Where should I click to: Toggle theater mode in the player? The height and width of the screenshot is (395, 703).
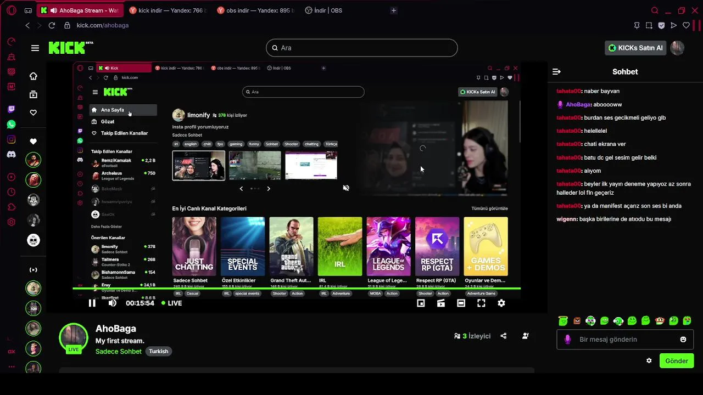[461, 303]
